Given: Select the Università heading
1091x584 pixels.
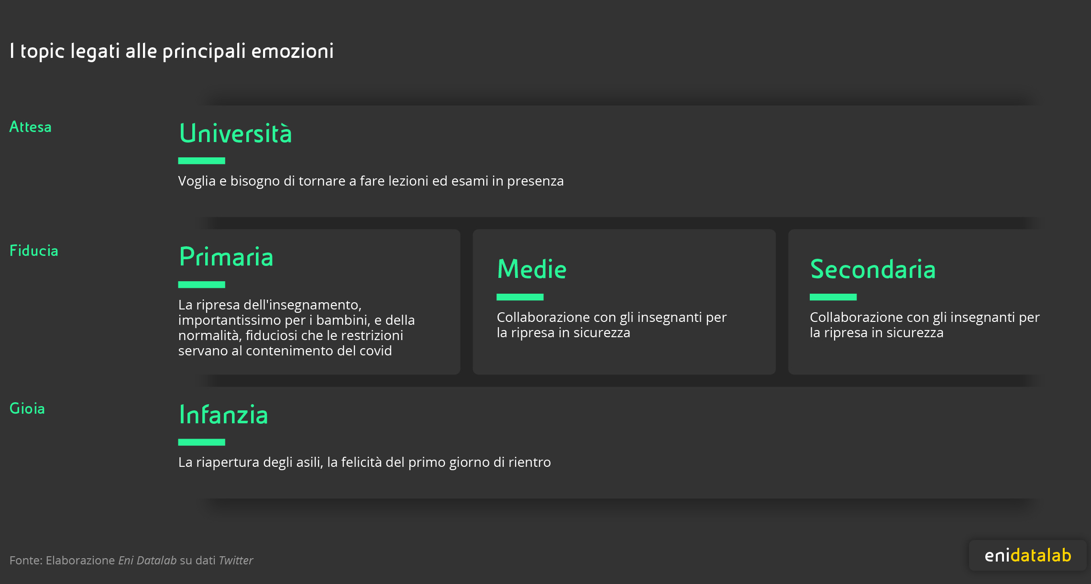Looking at the screenshot, I should (x=235, y=133).
